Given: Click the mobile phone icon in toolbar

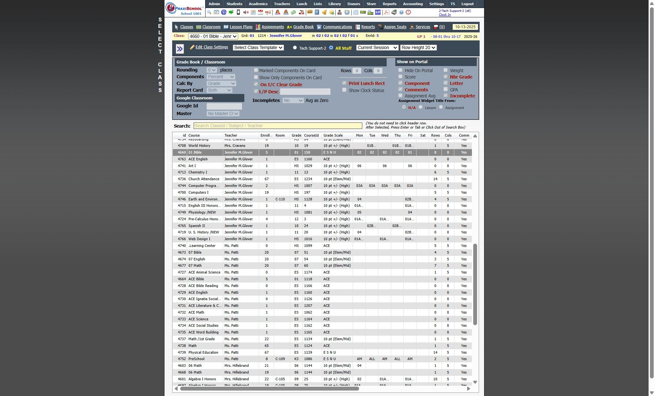Looking at the screenshot, I should tap(238, 12).
